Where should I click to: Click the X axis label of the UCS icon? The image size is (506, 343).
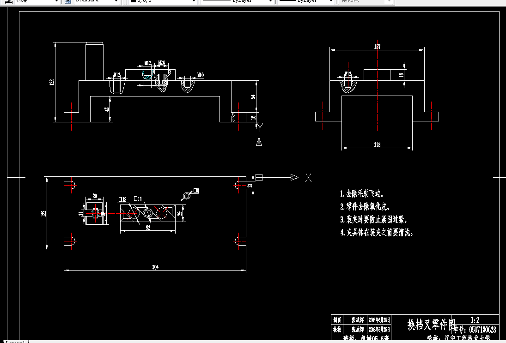click(x=309, y=178)
